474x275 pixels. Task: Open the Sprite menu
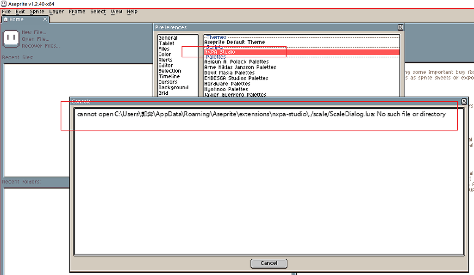[37, 12]
